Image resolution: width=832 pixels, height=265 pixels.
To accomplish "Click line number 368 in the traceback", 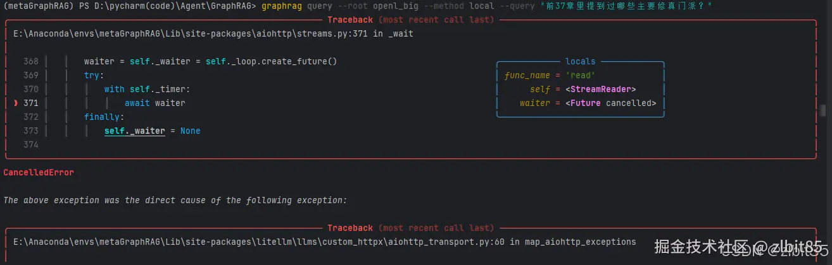I will pos(31,61).
